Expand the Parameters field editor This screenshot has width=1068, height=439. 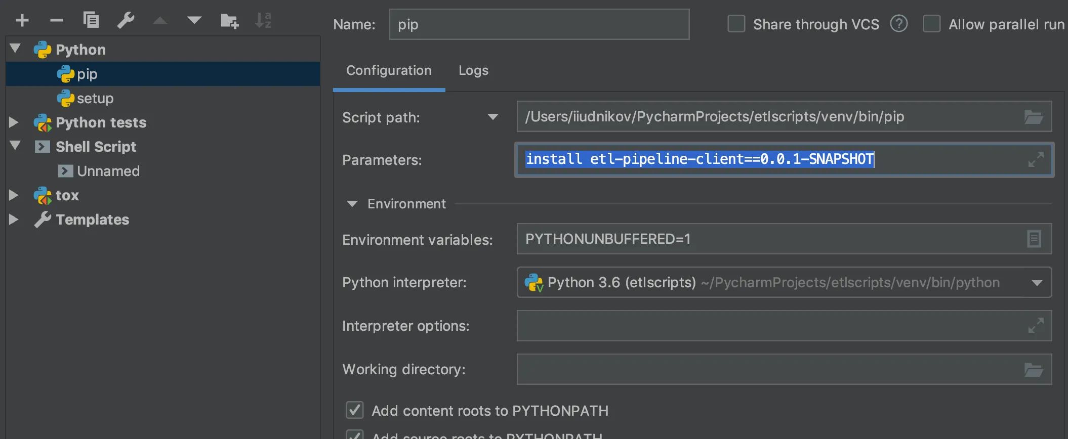(1036, 159)
